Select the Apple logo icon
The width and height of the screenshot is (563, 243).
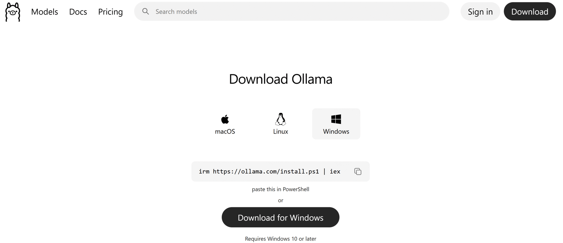225,119
